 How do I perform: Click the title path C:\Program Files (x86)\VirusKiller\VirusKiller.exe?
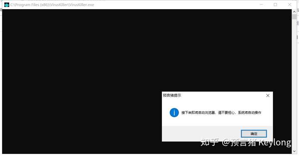point(52,5)
